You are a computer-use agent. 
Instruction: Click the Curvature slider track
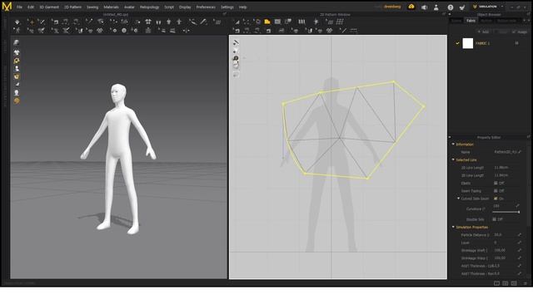coord(506,212)
